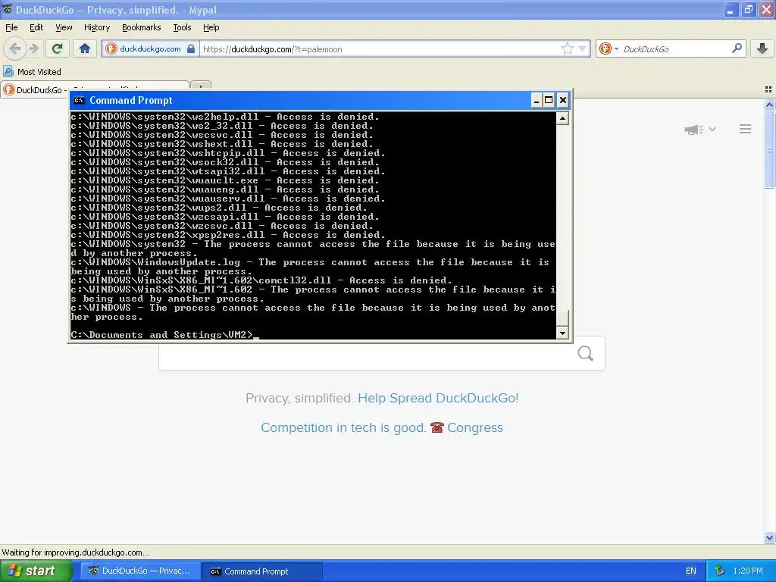Click Command Prompt scrollbar up arrow

pos(562,118)
